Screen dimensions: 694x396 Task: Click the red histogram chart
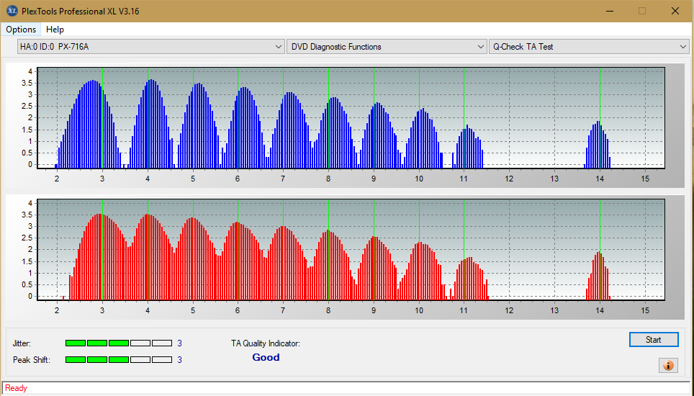click(351, 250)
